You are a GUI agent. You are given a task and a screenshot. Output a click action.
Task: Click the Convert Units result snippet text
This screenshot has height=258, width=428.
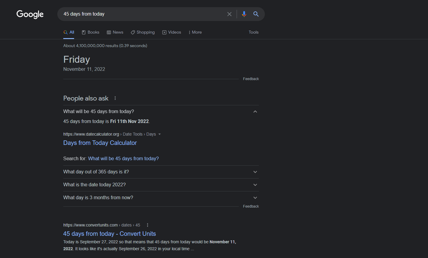pos(150,245)
